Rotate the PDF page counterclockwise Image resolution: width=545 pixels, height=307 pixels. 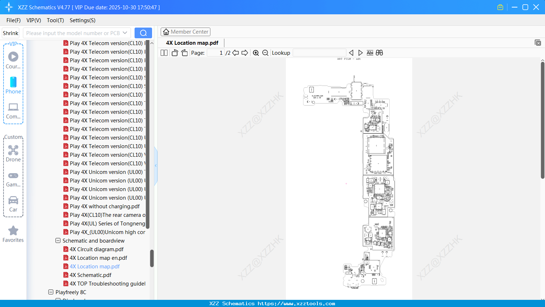coord(175,53)
